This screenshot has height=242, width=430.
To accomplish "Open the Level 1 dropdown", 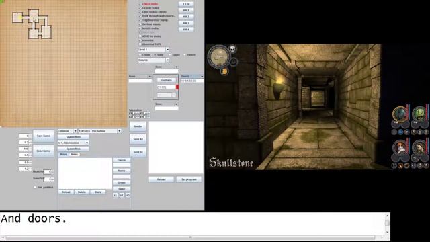I will click(154, 49).
